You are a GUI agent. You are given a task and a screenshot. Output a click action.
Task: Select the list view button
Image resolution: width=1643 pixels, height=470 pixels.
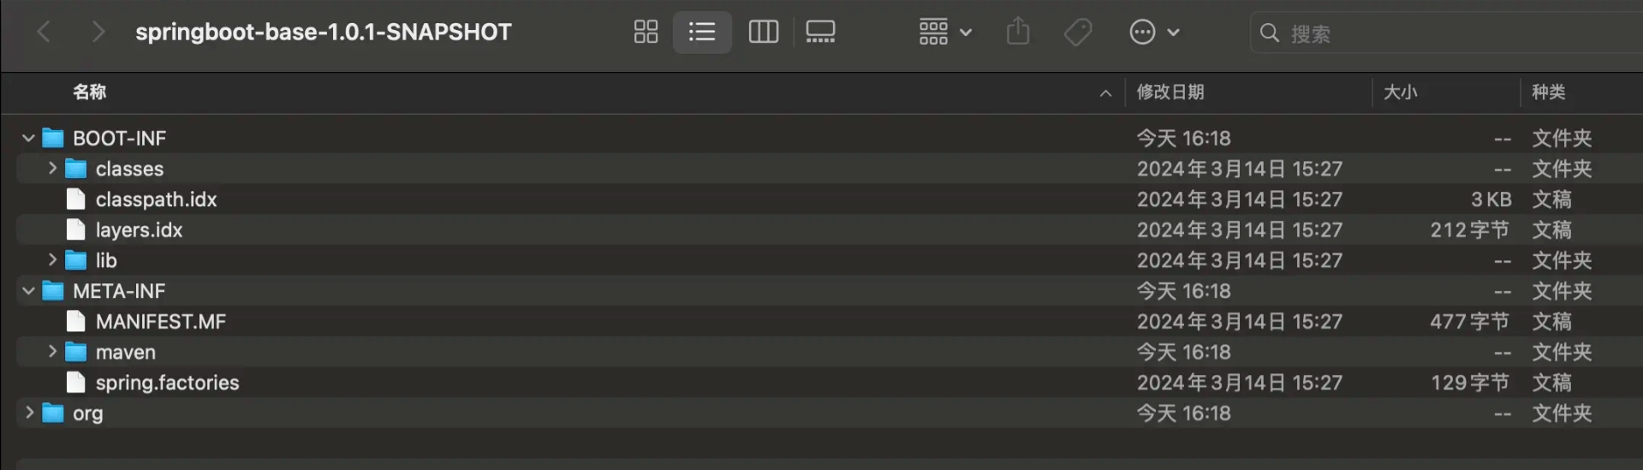pyautogui.click(x=702, y=33)
